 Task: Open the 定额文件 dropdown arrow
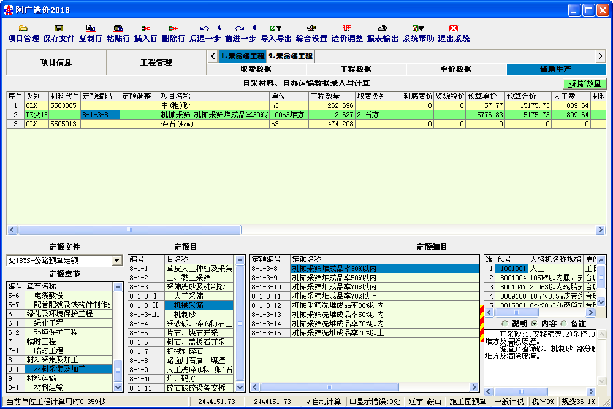pyautogui.click(x=117, y=261)
